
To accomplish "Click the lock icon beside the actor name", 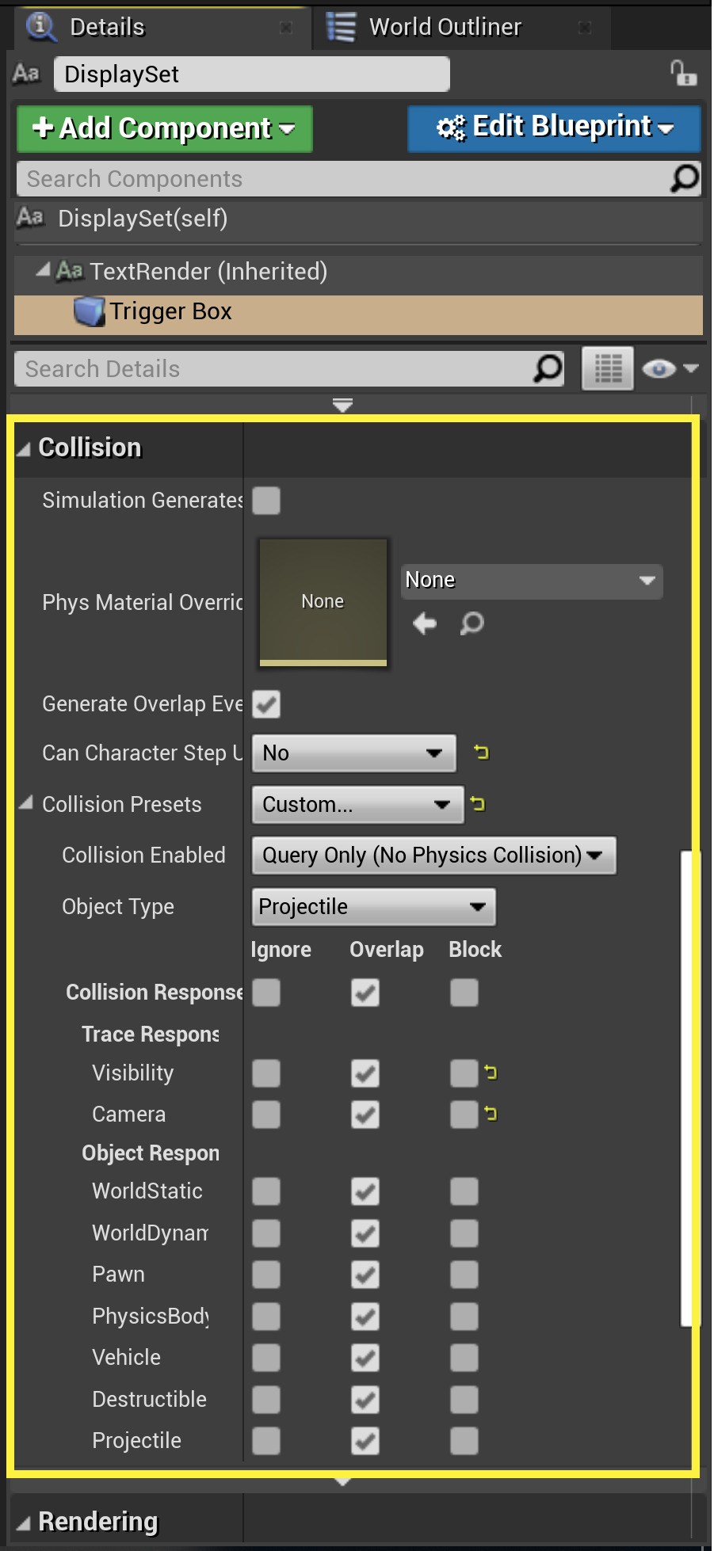I will pyautogui.click(x=682, y=74).
